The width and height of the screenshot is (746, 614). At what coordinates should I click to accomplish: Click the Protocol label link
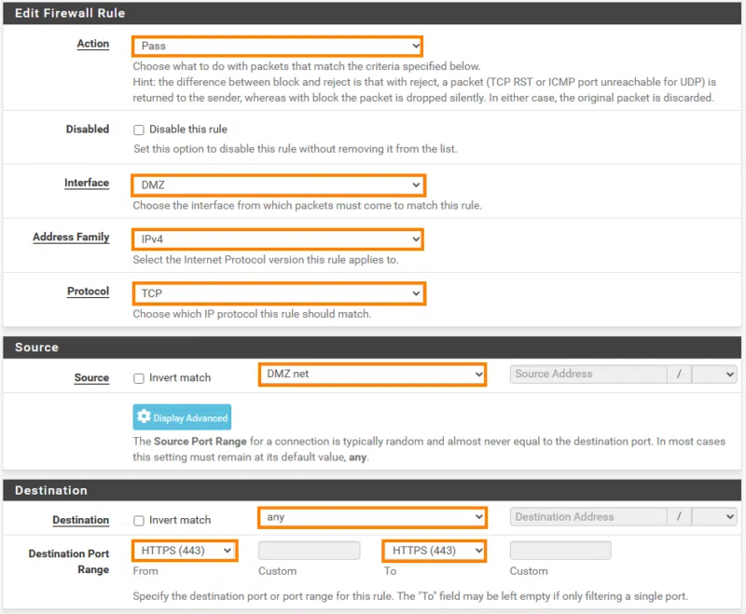click(x=88, y=292)
